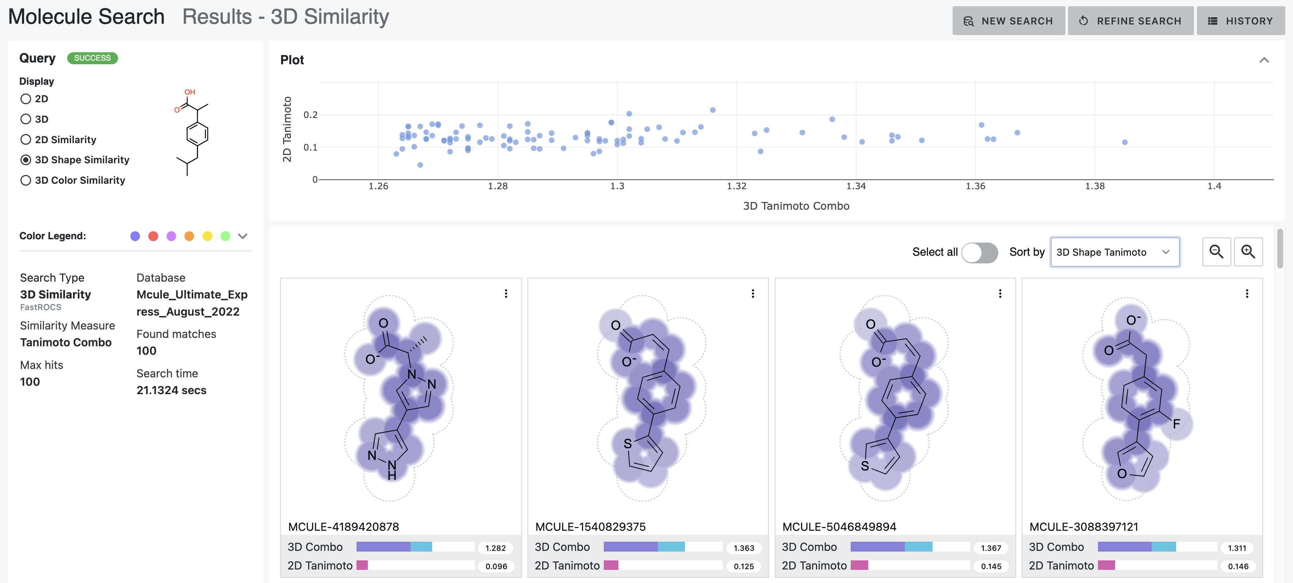The width and height of the screenshot is (1293, 583).
Task: Click the zoom out magnifier icon
Action: pos(1216,252)
